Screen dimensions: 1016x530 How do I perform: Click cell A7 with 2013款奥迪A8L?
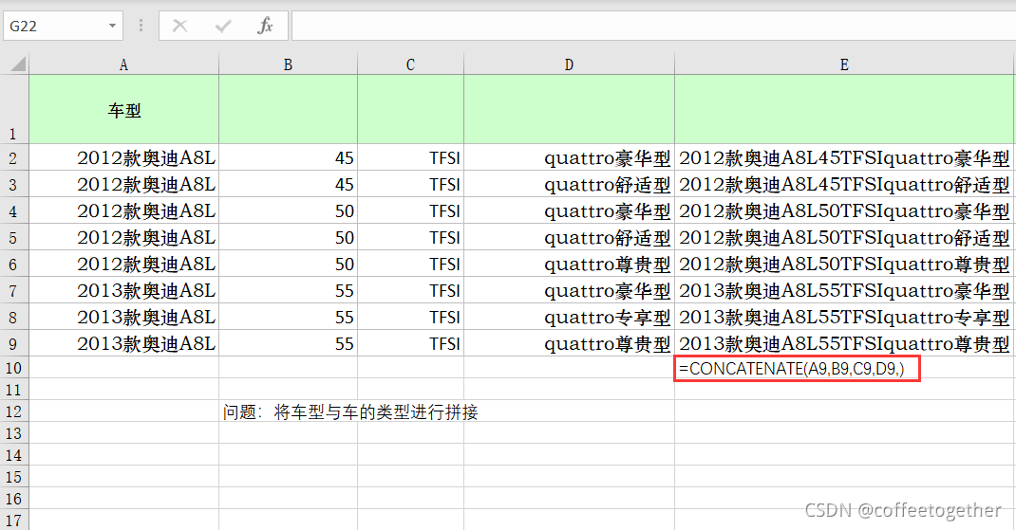[123, 290]
